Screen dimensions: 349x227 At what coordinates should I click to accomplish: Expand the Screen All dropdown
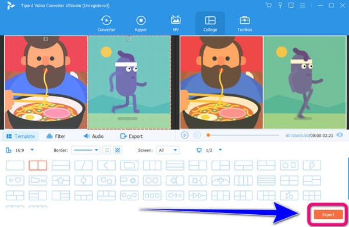[x=168, y=150]
